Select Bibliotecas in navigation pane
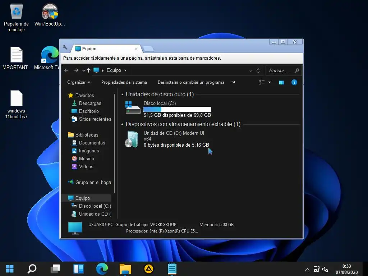368x276 pixels. click(83, 135)
